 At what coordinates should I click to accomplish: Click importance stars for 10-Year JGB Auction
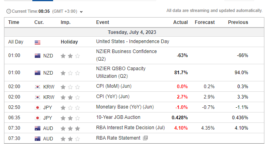[70, 118]
